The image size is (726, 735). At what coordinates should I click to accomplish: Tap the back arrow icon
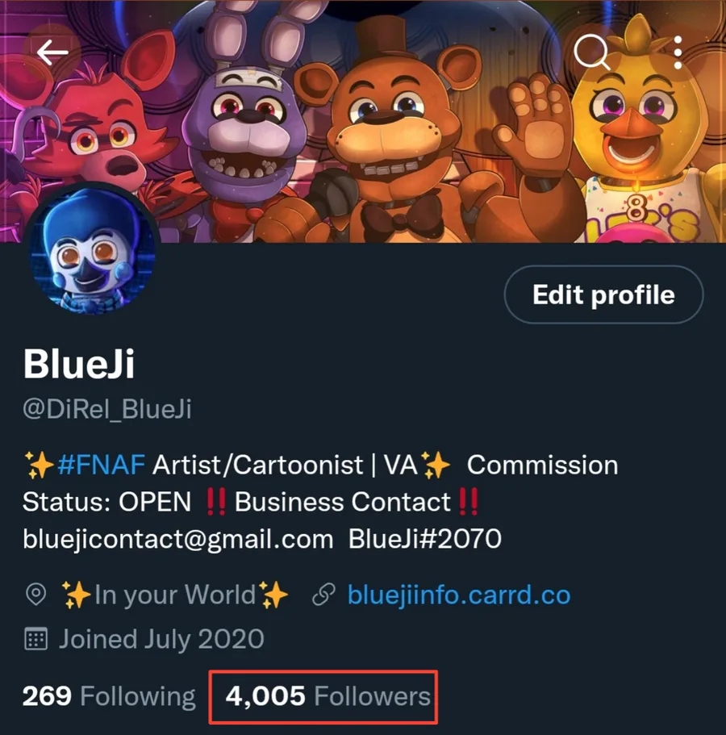[52, 52]
